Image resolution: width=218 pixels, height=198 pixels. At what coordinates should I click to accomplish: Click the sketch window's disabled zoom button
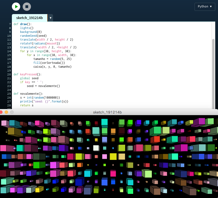[12, 112]
